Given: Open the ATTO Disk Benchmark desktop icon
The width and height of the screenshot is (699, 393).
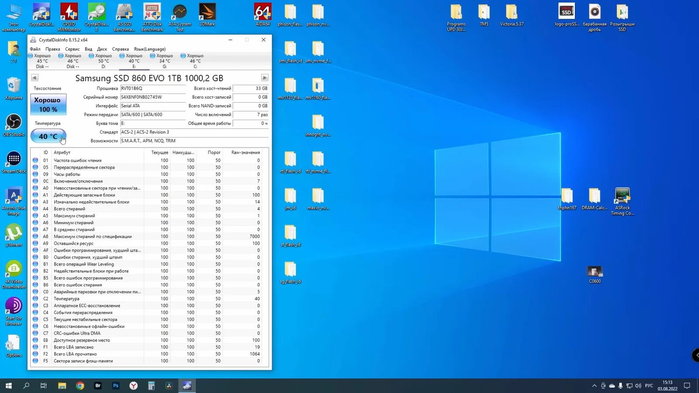Looking at the screenshot, I should [152, 17].
